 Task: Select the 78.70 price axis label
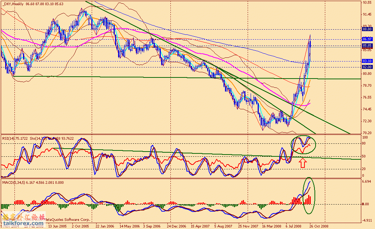click(367, 86)
